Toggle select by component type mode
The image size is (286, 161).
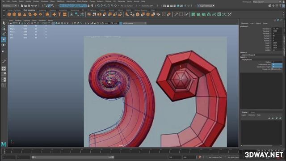[x=53, y=6]
